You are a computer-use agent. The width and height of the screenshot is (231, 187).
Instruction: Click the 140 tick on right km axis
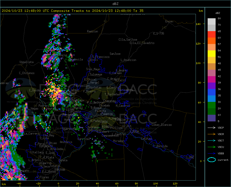(198, 24)
